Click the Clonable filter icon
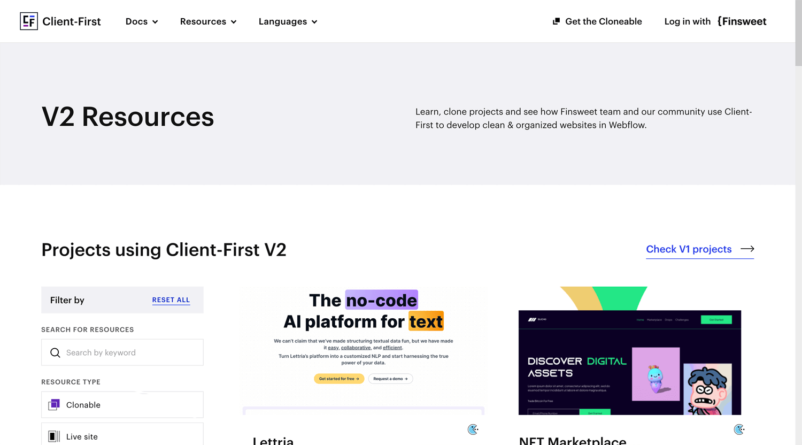Viewport: 802px width, 445px height. point(54,405)
